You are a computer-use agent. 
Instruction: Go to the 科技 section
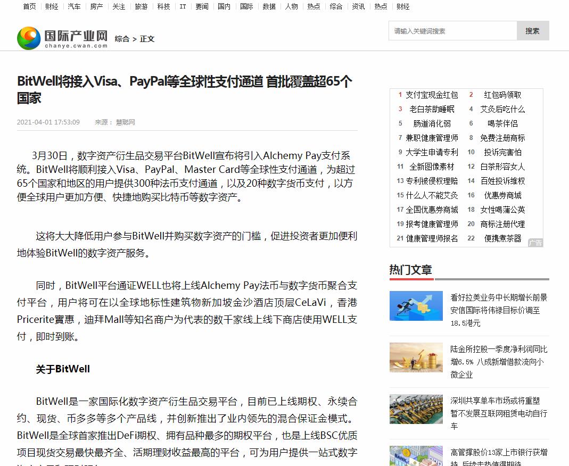click(163, 6)
